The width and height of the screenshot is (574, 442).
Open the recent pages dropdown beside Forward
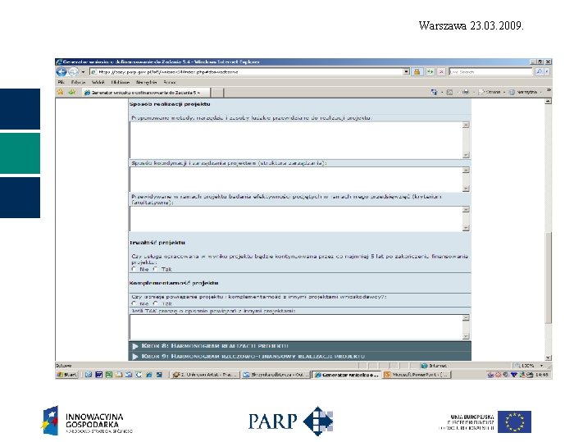(84, 72)
